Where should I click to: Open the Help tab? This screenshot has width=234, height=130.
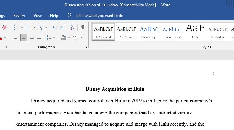pyautogui.click(x=54, y=16)
